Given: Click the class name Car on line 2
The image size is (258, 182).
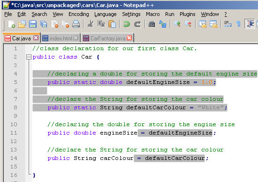Looking at the screenshot, I should point(87,57).
